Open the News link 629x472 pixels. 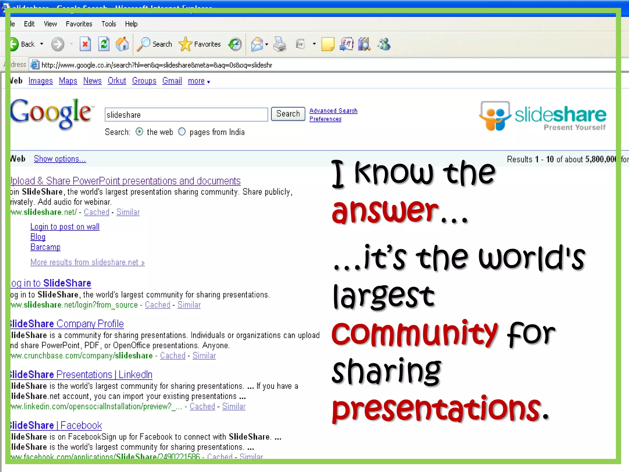pos(92,81)
